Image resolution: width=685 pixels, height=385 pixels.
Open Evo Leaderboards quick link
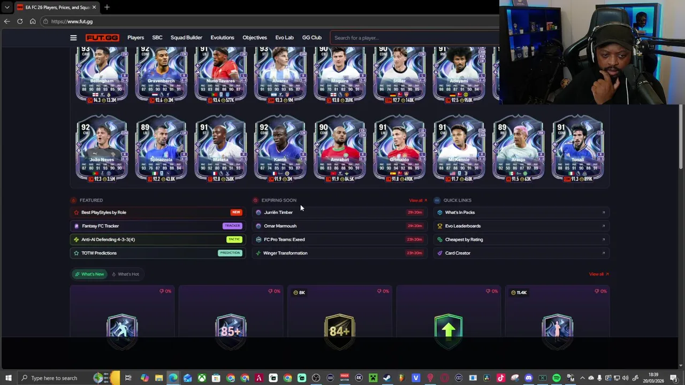pos(522,226)
